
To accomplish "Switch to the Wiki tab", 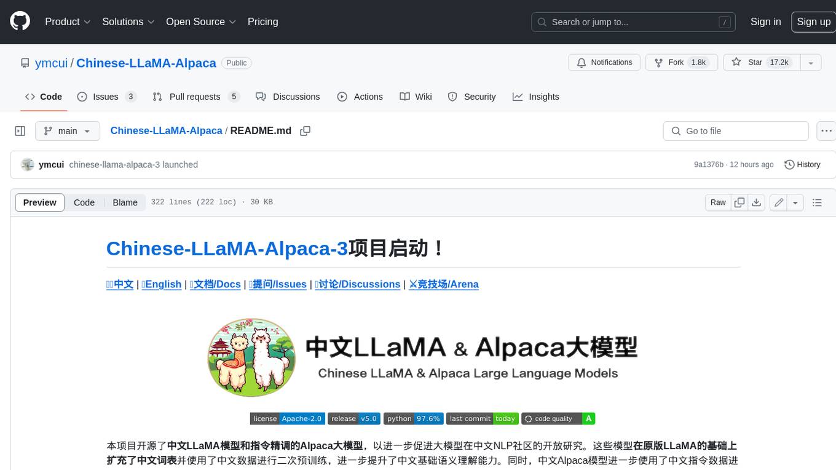I will click(x=416, y=97).
